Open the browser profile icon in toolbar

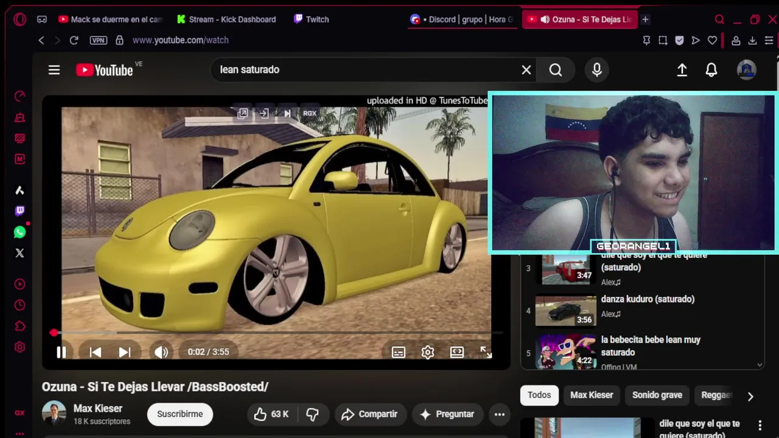click(736, 40)
